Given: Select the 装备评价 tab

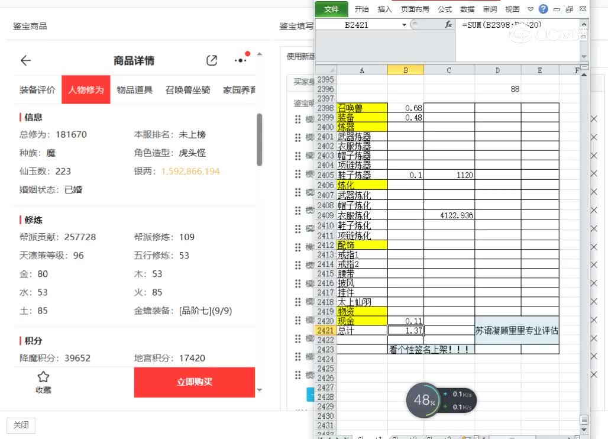Looking at the screenshot, I should click(37, 90).
